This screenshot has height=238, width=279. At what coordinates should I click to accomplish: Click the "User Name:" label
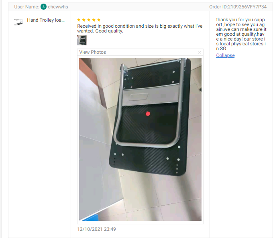(26, 7)
